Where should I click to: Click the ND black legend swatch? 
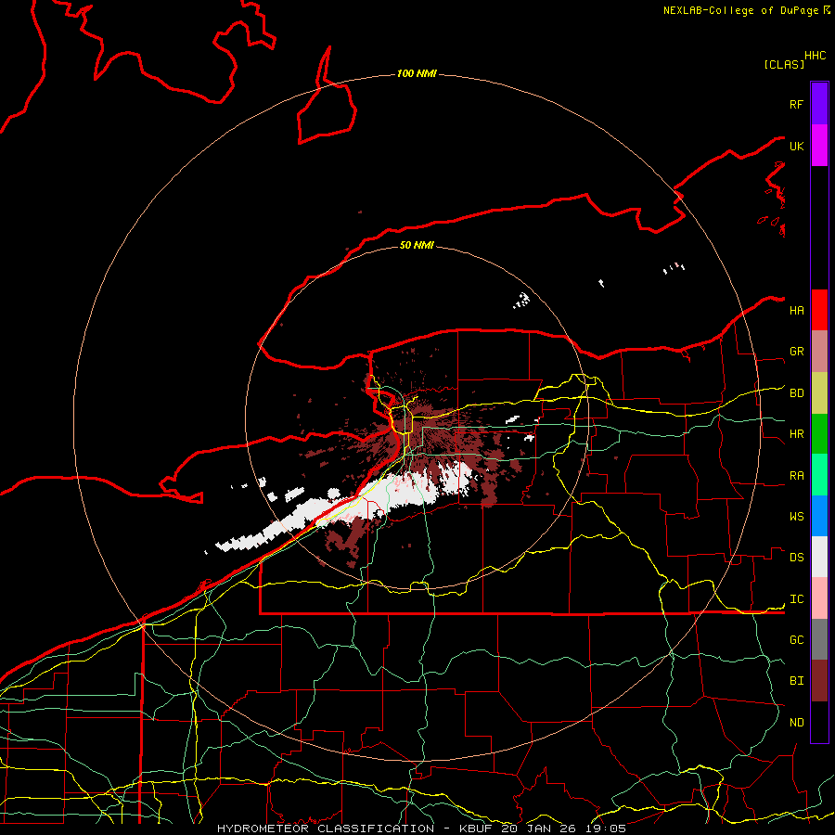(x=819, y=722)
